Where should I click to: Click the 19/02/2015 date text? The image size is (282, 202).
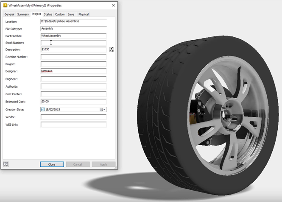53,110
